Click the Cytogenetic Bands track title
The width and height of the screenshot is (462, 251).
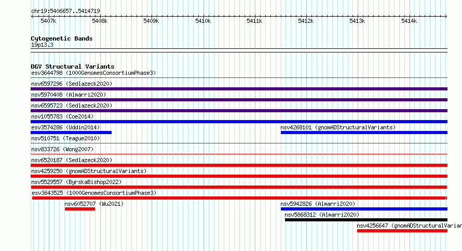tap(62, 38)
